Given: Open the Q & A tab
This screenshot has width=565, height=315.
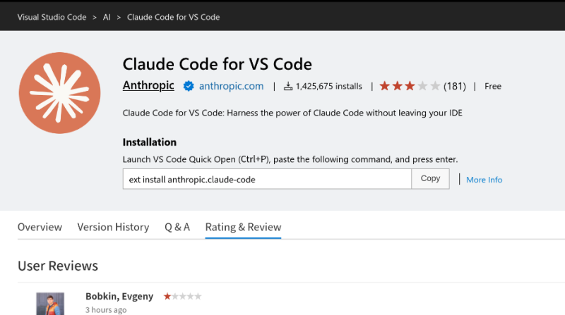Looking at the screenshot, I should click(177, 227).
